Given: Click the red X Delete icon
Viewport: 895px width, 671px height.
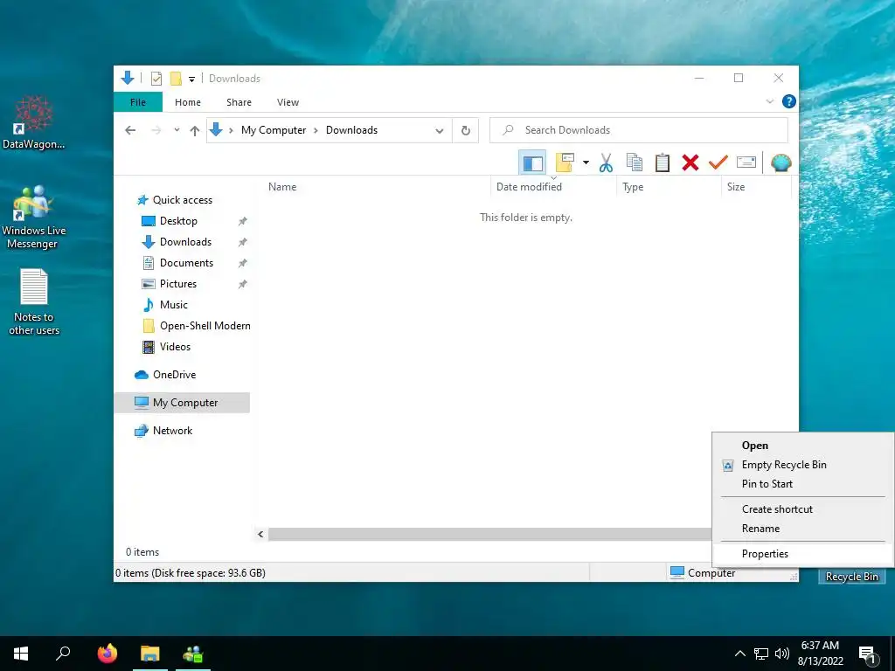Looking at the screenshot, I should (x=690, y=163).
